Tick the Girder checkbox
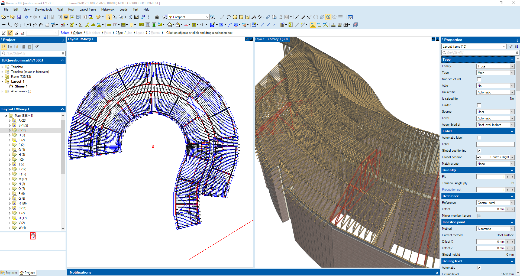520x276 pixels. tap(479, 105)
